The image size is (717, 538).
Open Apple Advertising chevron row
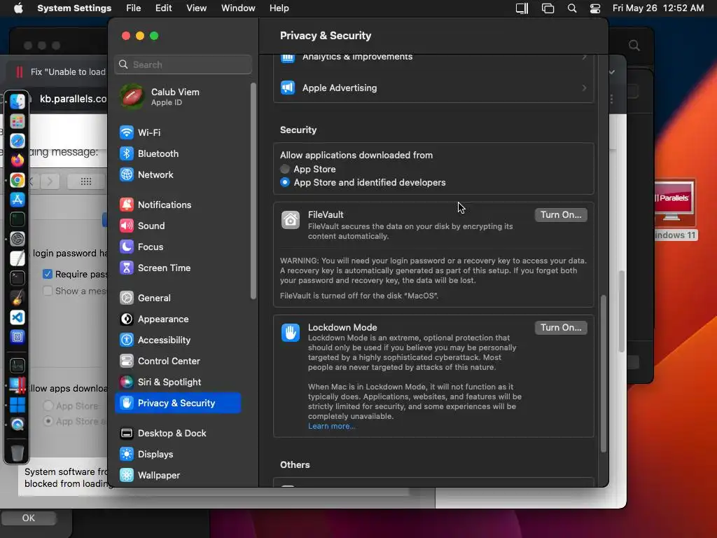pyautogui.click(x=433, y=88)
